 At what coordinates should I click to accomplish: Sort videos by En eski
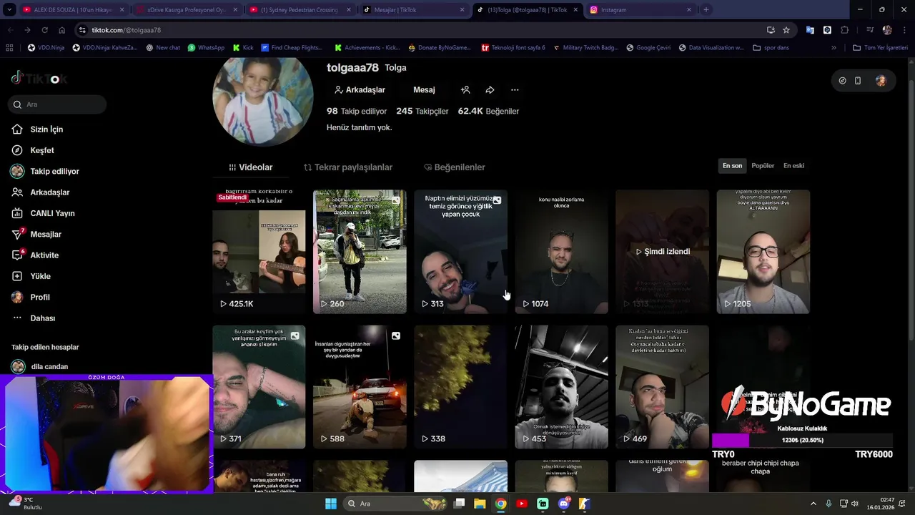click(x=793, y=166)
